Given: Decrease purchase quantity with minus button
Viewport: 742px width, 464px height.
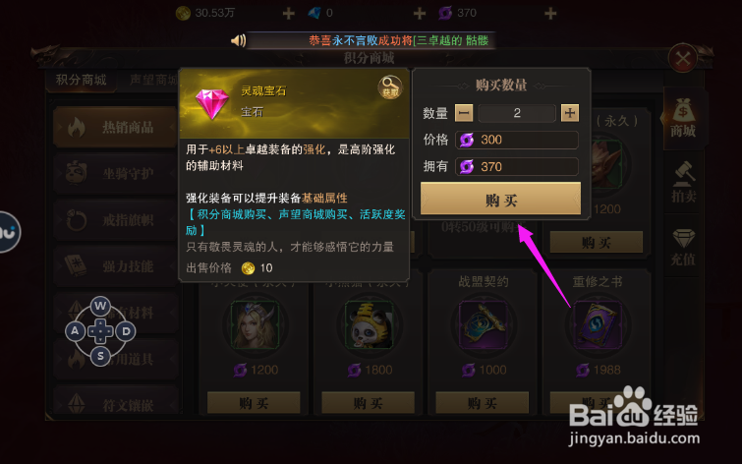Looking at the screenshot, I should [464, 113].
